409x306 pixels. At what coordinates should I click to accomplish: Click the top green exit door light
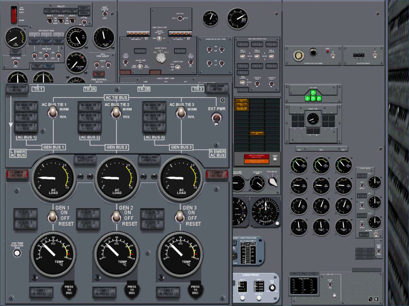pos(313,92)
